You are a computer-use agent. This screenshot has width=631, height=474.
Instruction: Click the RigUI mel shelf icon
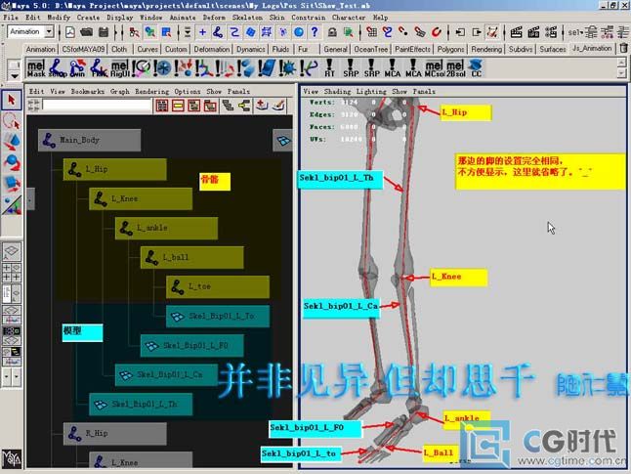(120, 68)
